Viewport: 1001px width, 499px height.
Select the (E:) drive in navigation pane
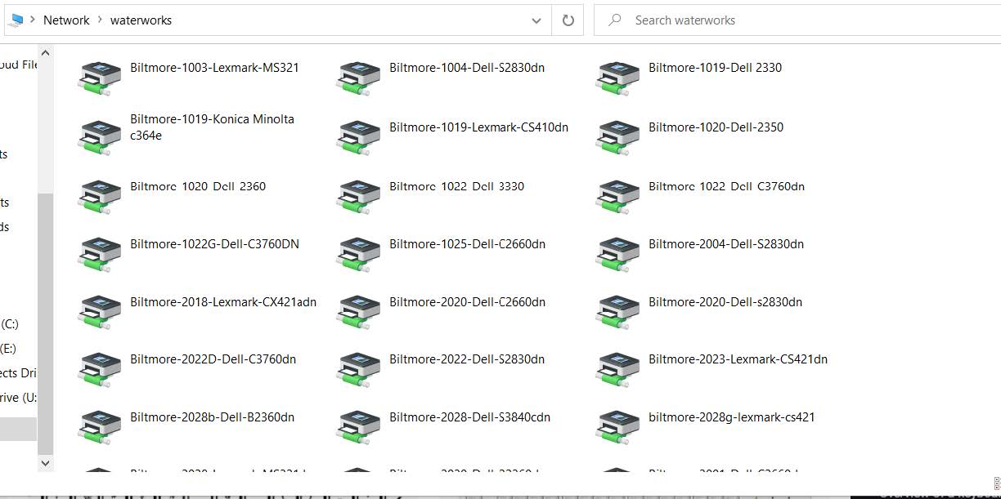click(x=10, y=349)
